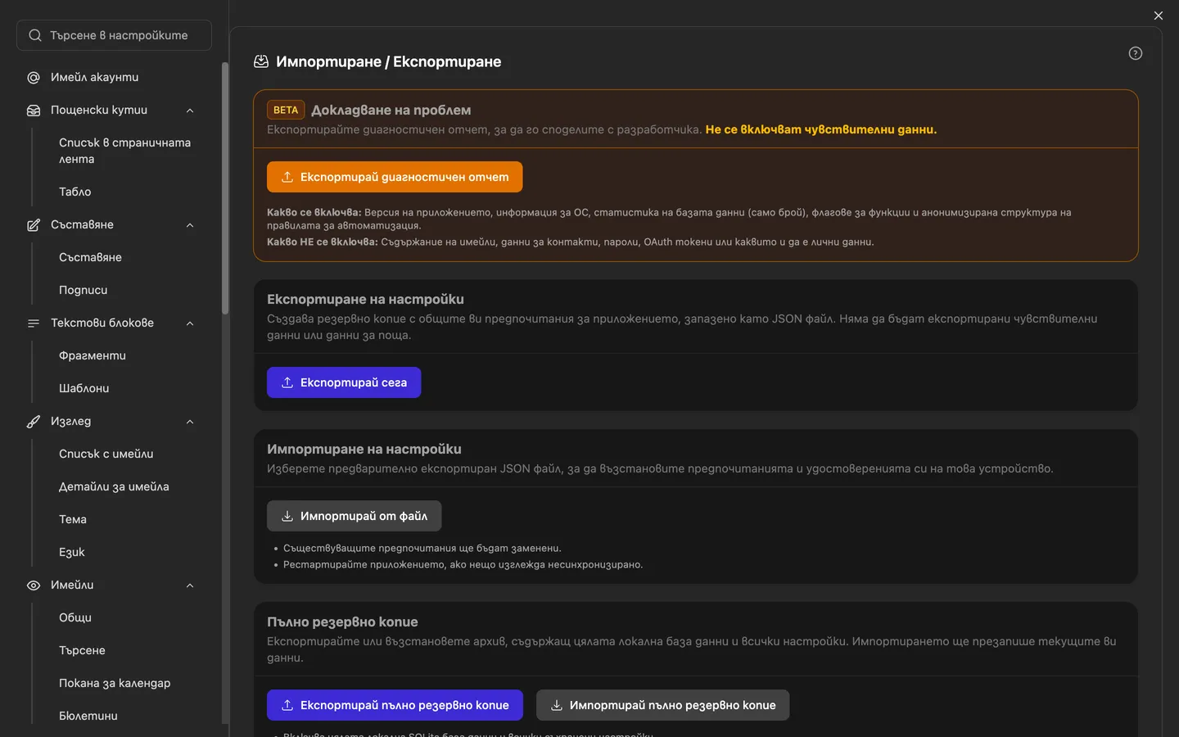Focus the Търсене в настройките search field
This screenshot has width=1179, height=737.
114,35
